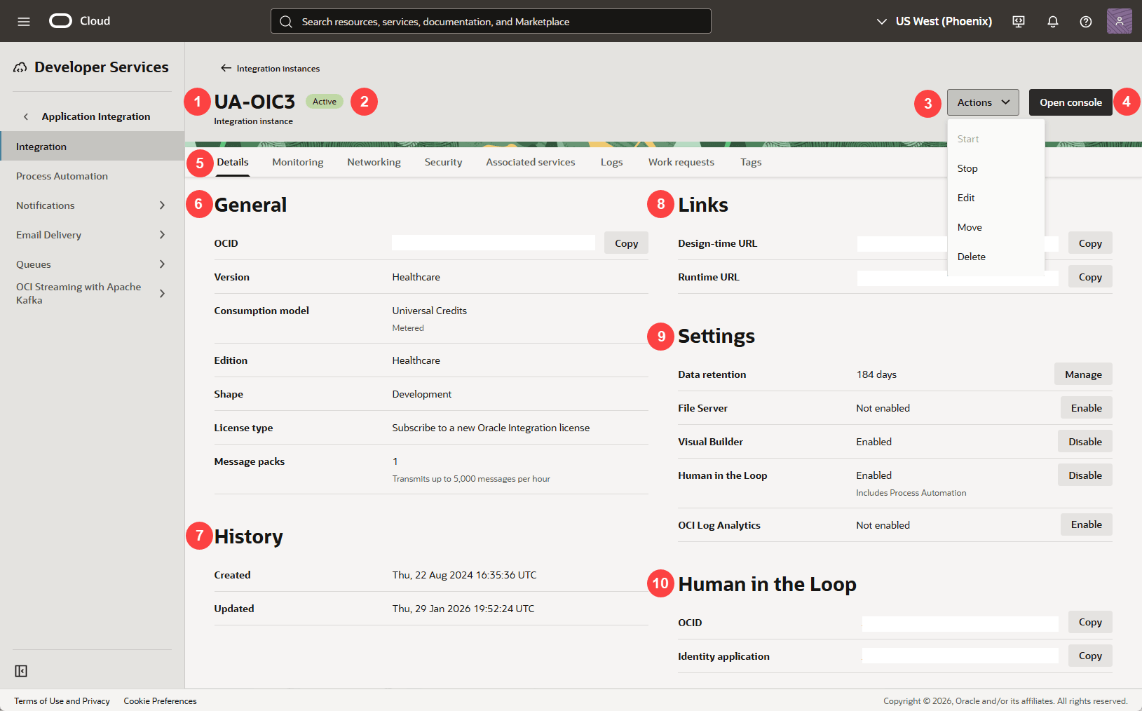Image resolution: width=1142 pixels, height=711 pixels.
Task: Open the Tags tab
Action: pyautogui.click(x=751, y=162)
